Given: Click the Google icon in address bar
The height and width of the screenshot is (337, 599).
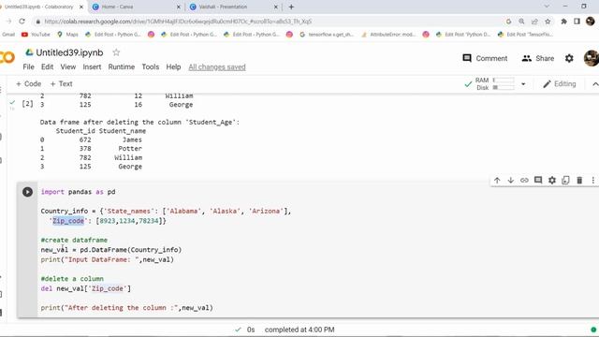Looking at the screenshot, I should click(x=508, y=22).
